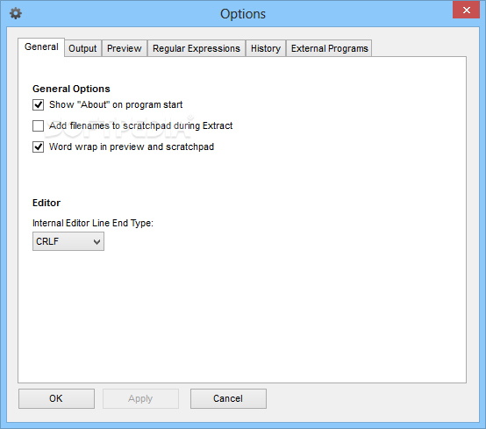Image resolution: width=486 pixels, height=429 pixels.
Task: Show the History tab
Action: pyautogui.click(x=266, y=48)
